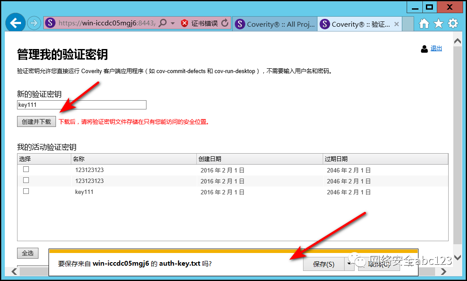Click the 创建并下载 button
Image resolution: width=467 pixels, height=281 pixels.
click(36, 121)
